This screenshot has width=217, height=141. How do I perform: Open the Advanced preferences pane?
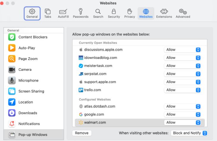tap(183, 13)
